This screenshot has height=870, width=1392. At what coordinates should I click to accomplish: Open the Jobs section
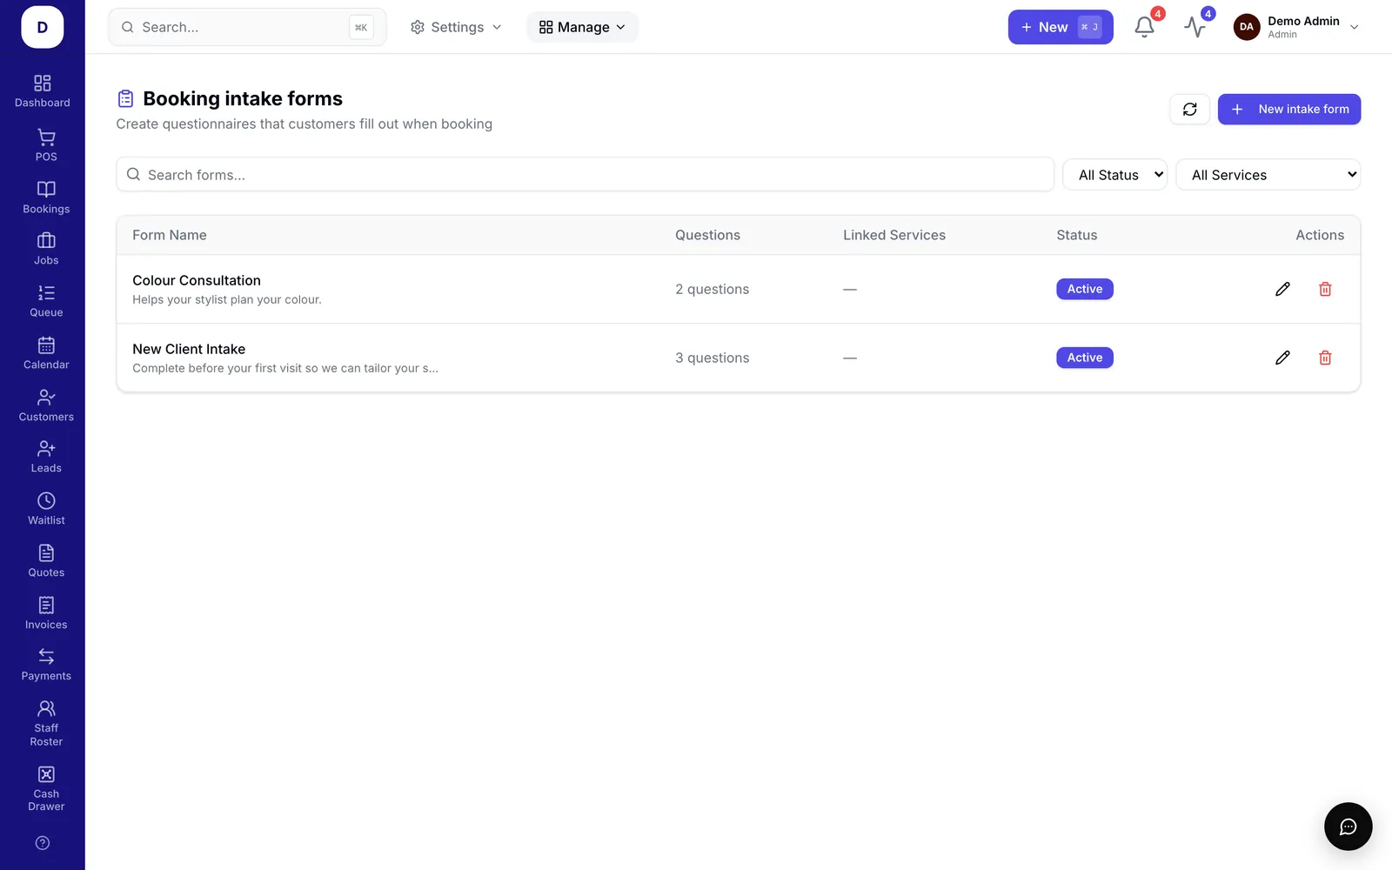(x=46, y=249)
